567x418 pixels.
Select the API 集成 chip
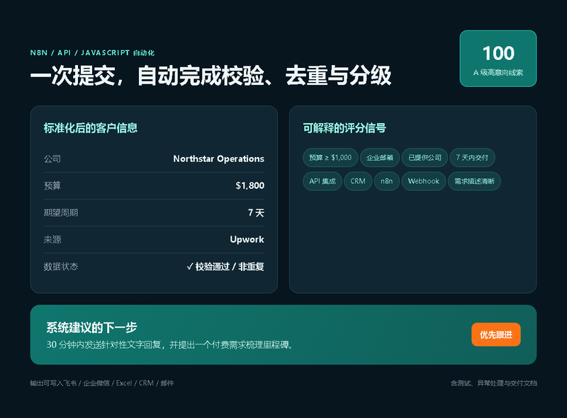click(322, 181)
